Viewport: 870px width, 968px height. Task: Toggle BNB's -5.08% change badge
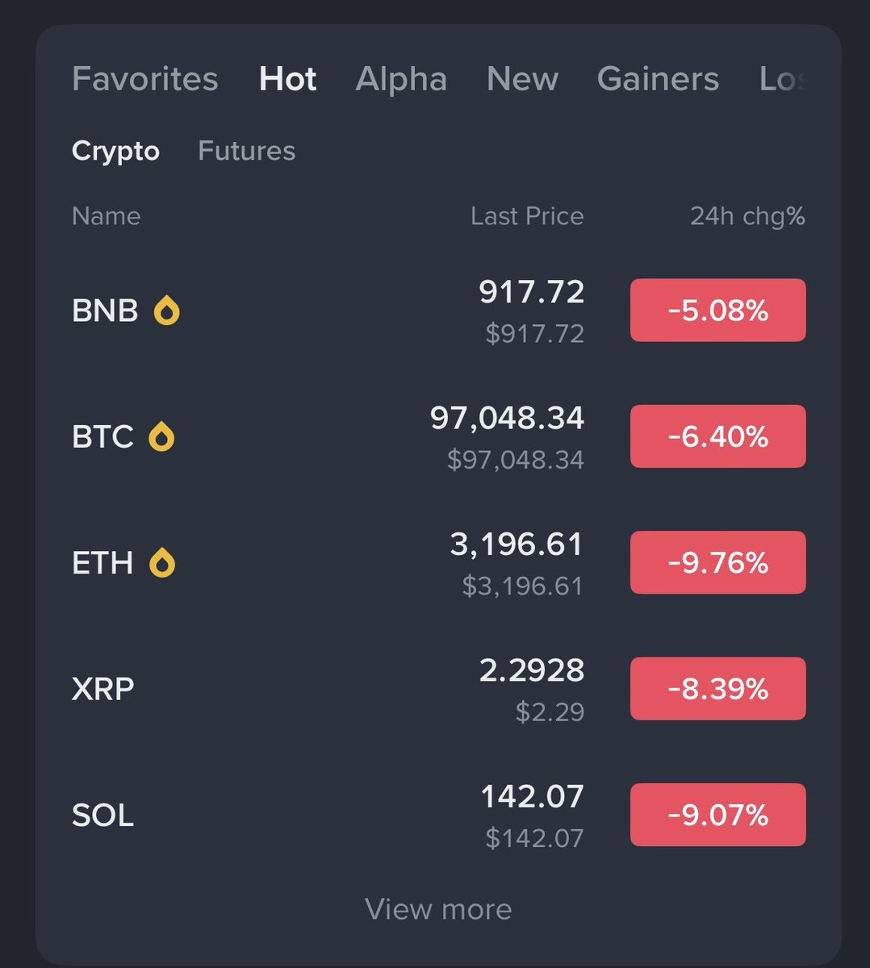pyautogui.click(x=717, y=311)
